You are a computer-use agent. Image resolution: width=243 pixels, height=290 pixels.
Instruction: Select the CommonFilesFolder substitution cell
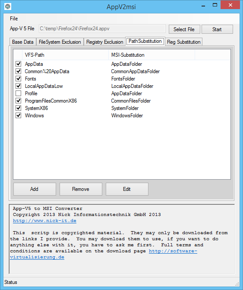tap(131, 101)
